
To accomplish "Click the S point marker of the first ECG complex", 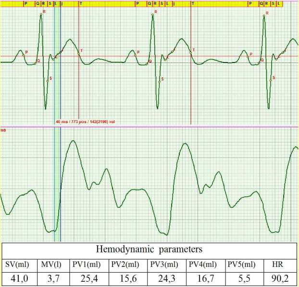I will point(48,81).
